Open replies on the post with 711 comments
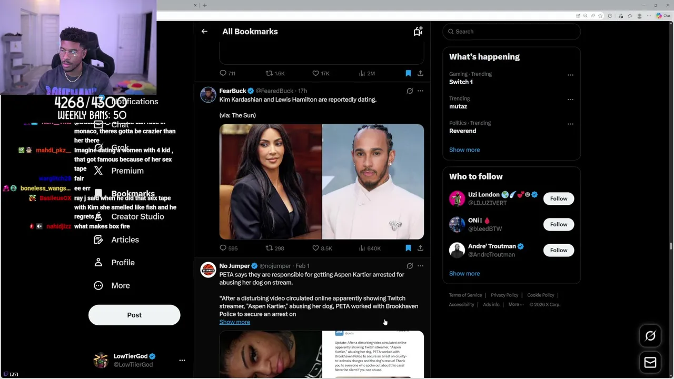674x379 pixels. pyautogui.click(x=227, y=73)
